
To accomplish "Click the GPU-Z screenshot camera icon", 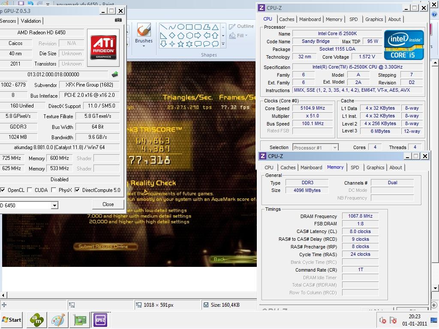I will (x=118, y=20).
